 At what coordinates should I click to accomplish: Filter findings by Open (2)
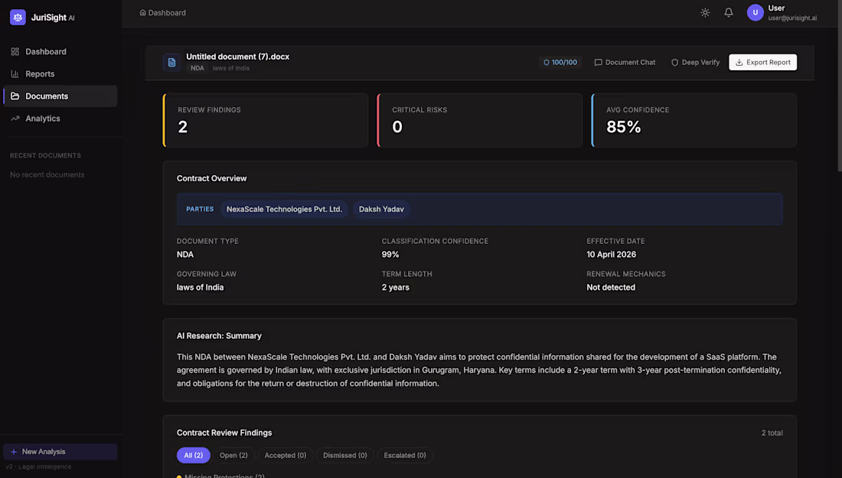pos(233,455)
